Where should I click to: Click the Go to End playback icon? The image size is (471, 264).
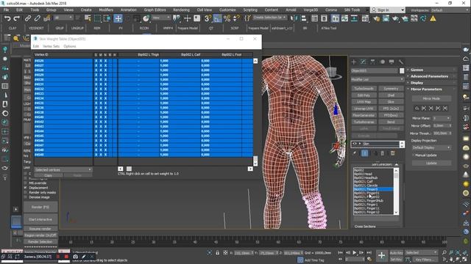click(x=369, y=253)
